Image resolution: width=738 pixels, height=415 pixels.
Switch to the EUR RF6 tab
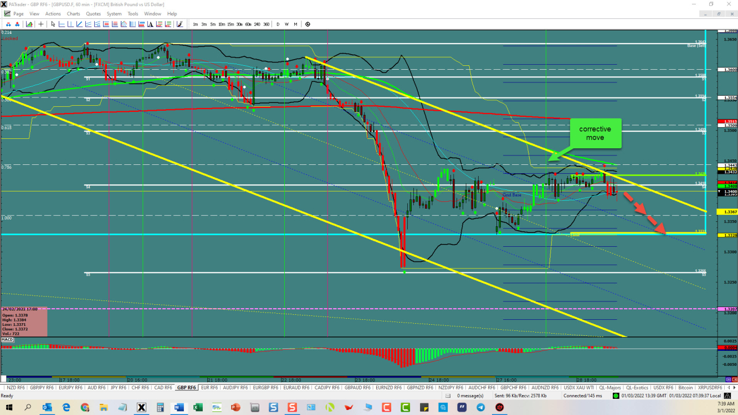tap(209, 387)
